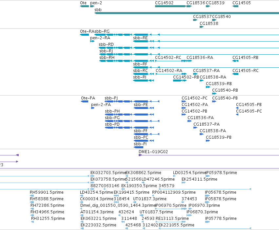The width and height of the screenshot is (279, 230).
Task: Click the CG18539 gene glyph
Action: tap(208, 6)
